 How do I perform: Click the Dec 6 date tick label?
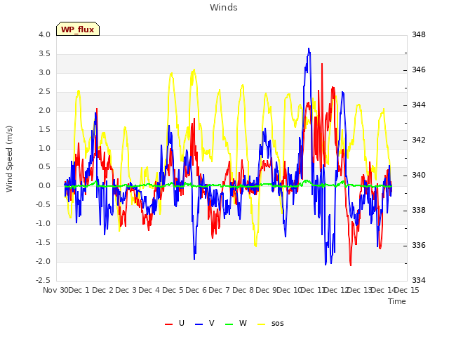pyautogui.click(x=196, y=290)
